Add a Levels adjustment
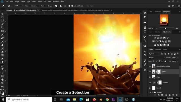Screen dimensions: 181x102 point(158,38)
